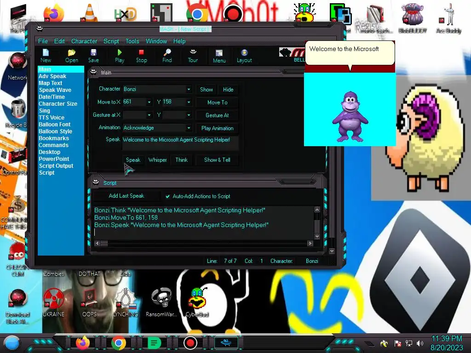Click the Layout toolbar icon
The width and height of the screenshot is (471, 353).
tap(244, 56)
